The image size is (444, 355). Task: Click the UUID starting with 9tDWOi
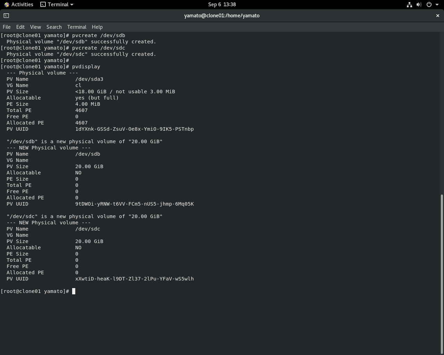click(x=135, y=204)
